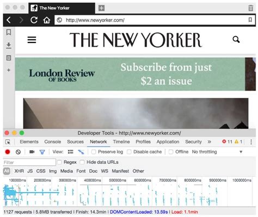Image resolution: width=258 pixels, height=217 pixels.
Task: Go back to the previous page
Action: pos(8,20)
